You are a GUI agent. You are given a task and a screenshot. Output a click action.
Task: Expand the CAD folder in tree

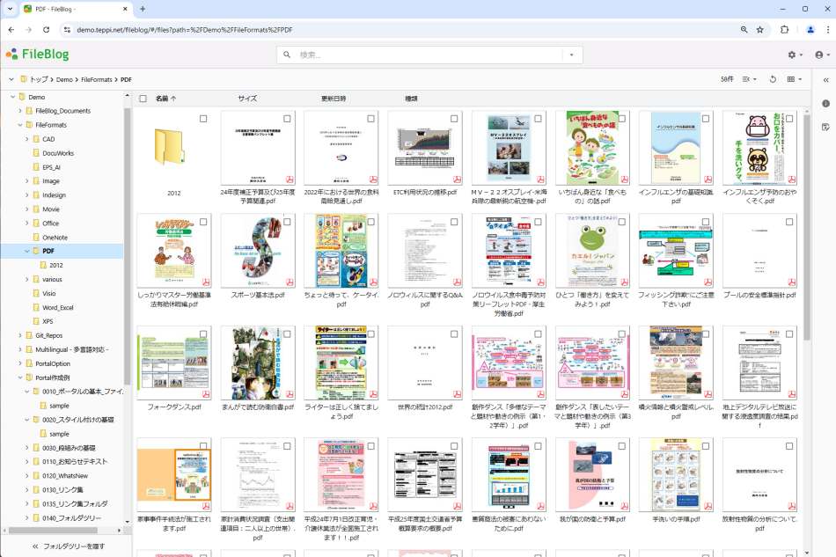(x=27, y=139)
